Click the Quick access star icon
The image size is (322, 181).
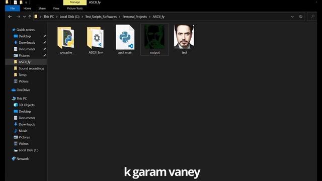[14, 30]
